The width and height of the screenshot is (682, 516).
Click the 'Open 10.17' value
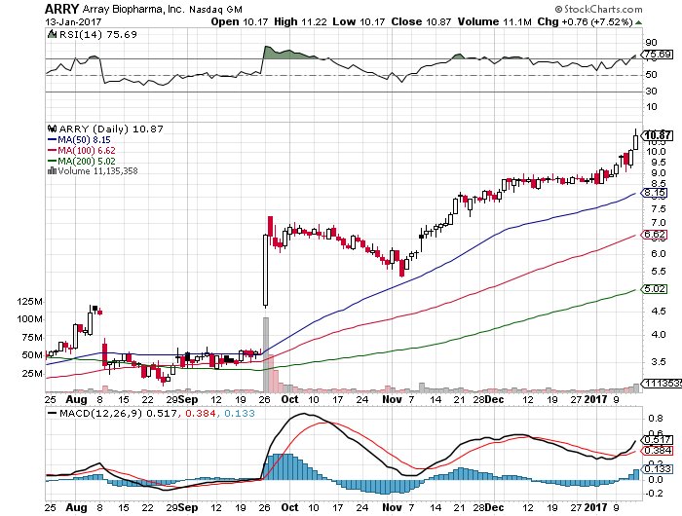(x=240, y=21)
